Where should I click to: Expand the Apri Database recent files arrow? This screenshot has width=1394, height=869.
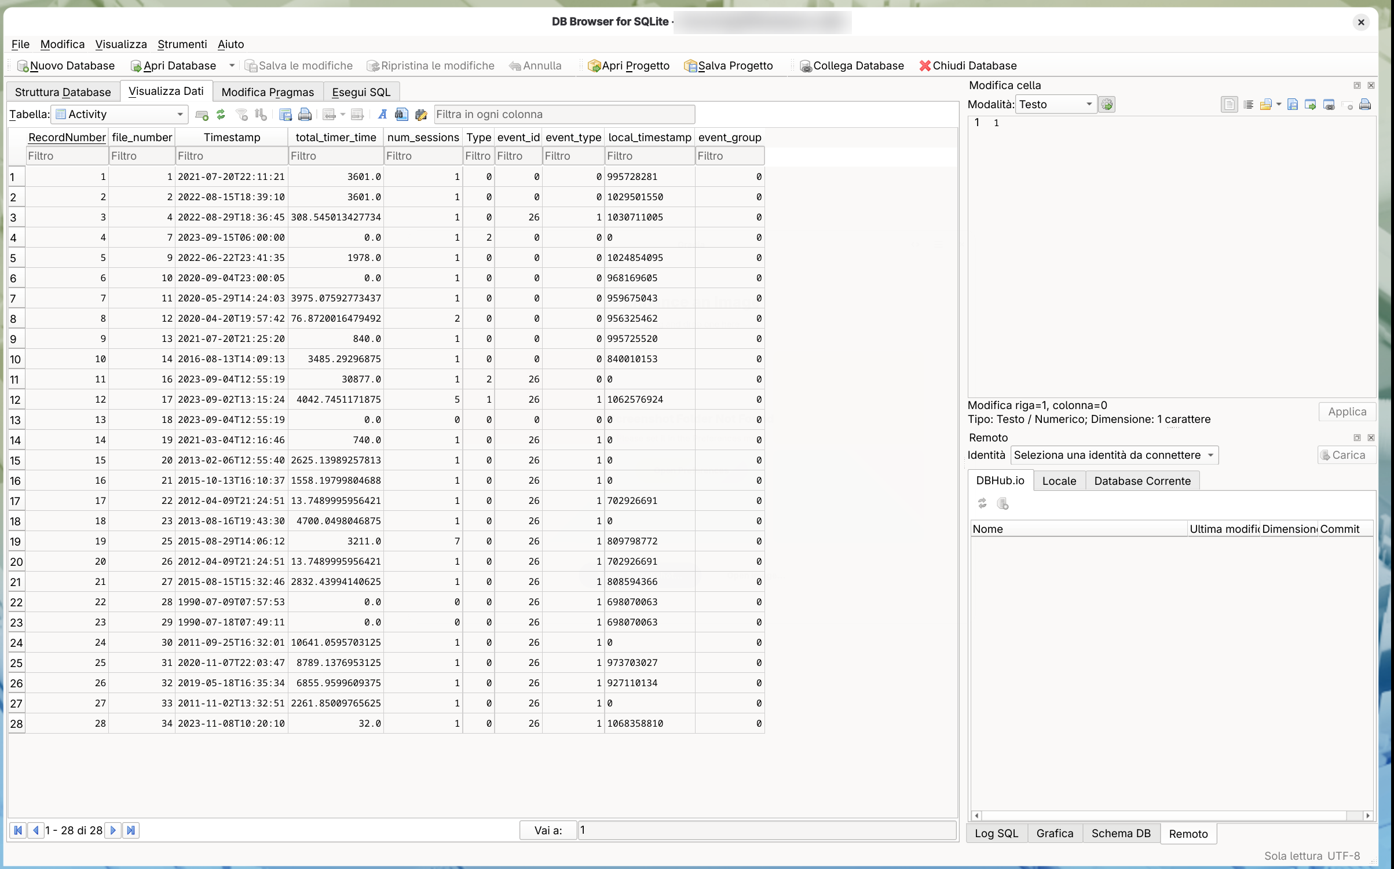[x=232, y=66]
